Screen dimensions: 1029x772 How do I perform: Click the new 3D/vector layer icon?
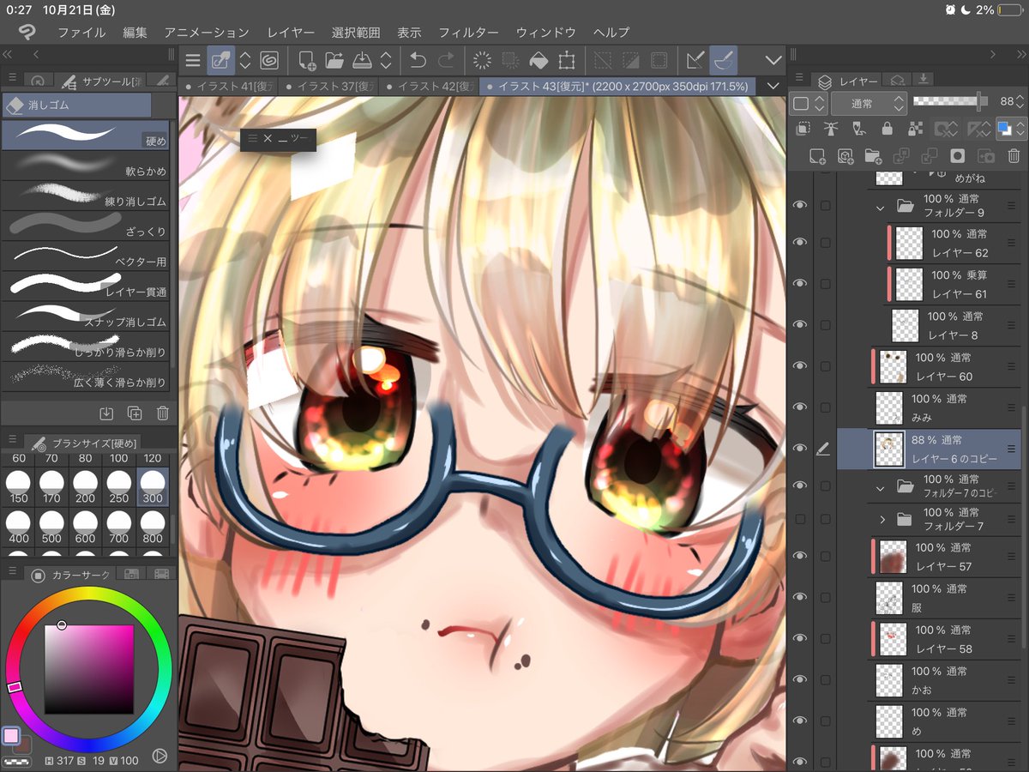click(845, 156)
